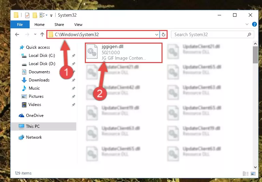Click the pin icon beside Pictures
262x182 pixels.
point(73,96)
